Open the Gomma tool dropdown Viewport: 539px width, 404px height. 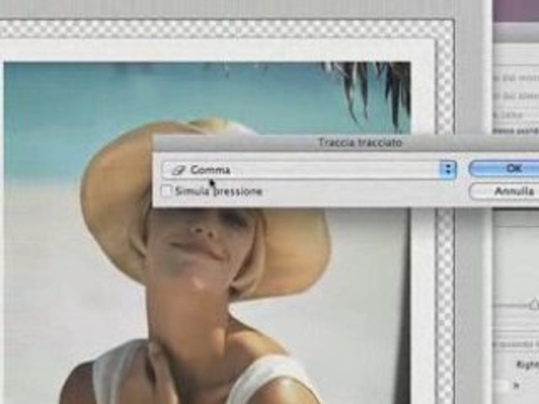309,169
